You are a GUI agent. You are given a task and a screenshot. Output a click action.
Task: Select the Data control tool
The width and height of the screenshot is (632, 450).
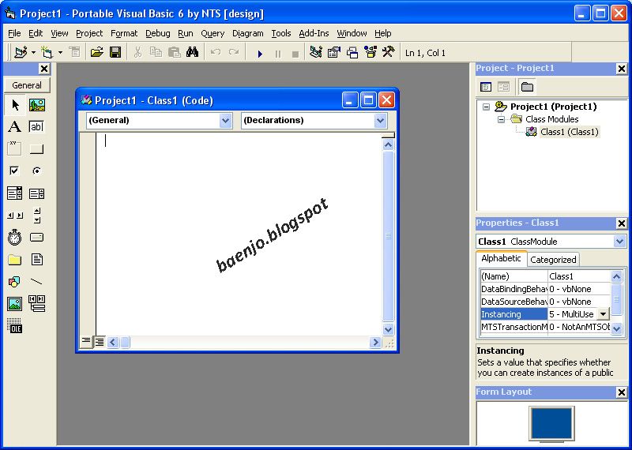pos(36,303)
